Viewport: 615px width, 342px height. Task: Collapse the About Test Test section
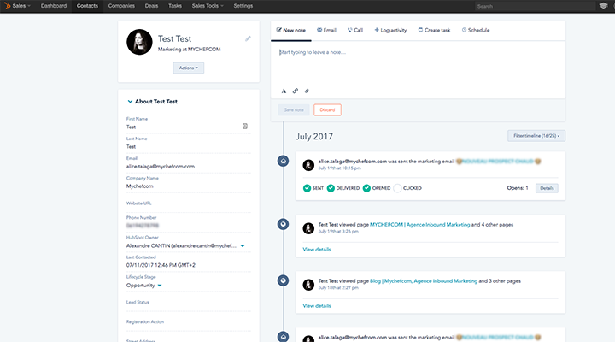(130, 101)
